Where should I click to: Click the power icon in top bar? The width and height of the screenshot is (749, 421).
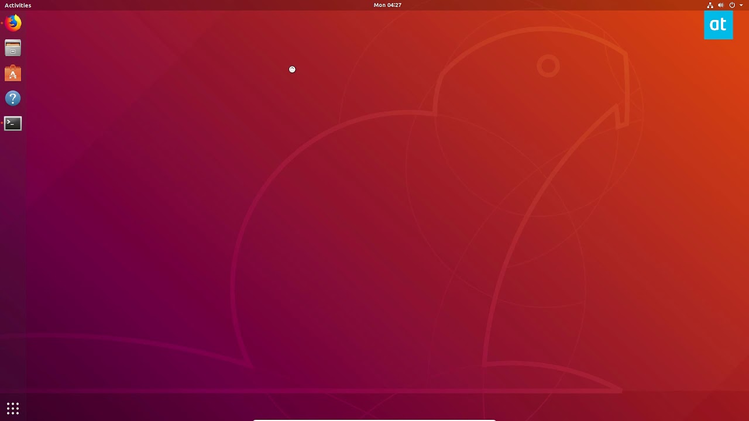732,5
